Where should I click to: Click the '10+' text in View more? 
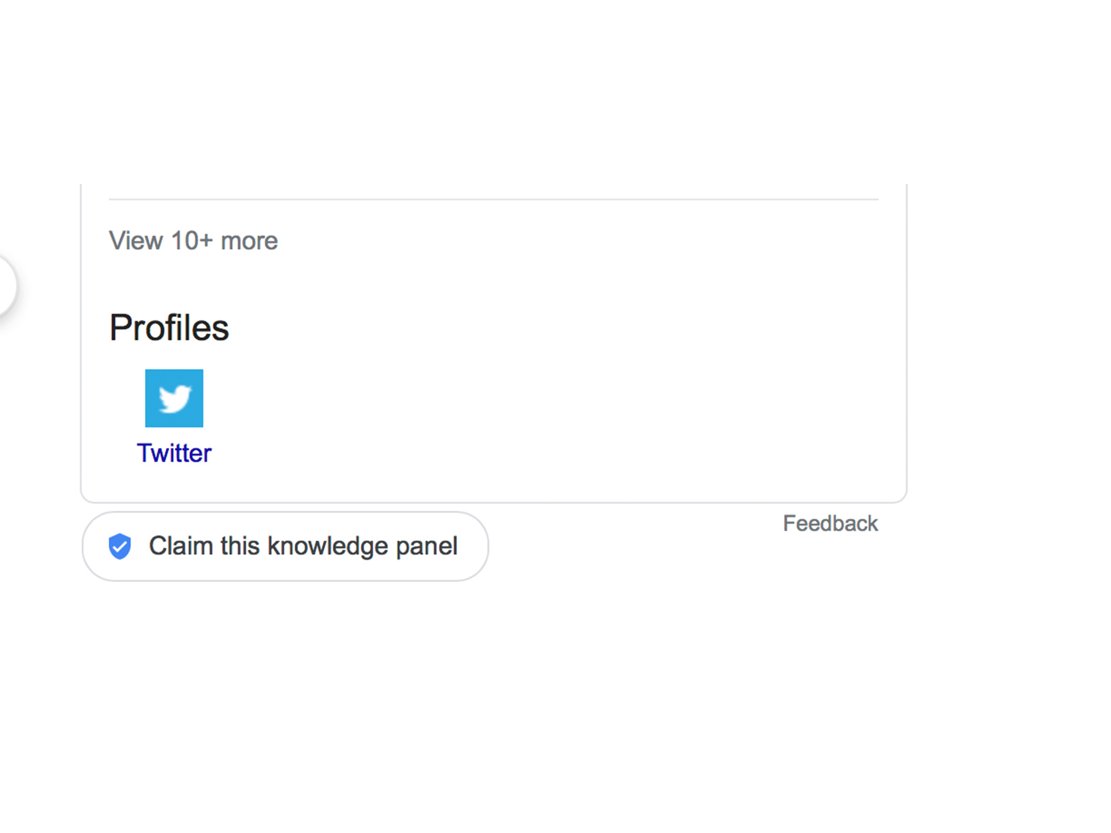coord(191,241)
